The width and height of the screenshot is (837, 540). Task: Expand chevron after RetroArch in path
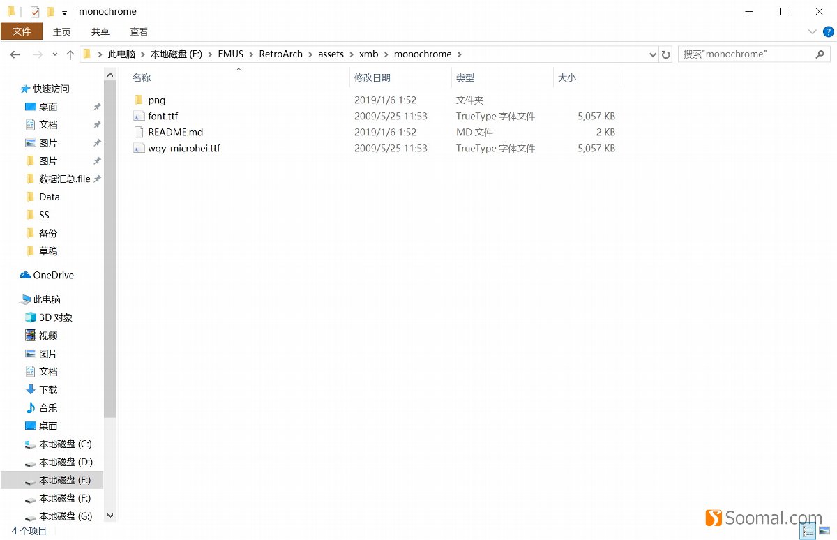point(311,54)
